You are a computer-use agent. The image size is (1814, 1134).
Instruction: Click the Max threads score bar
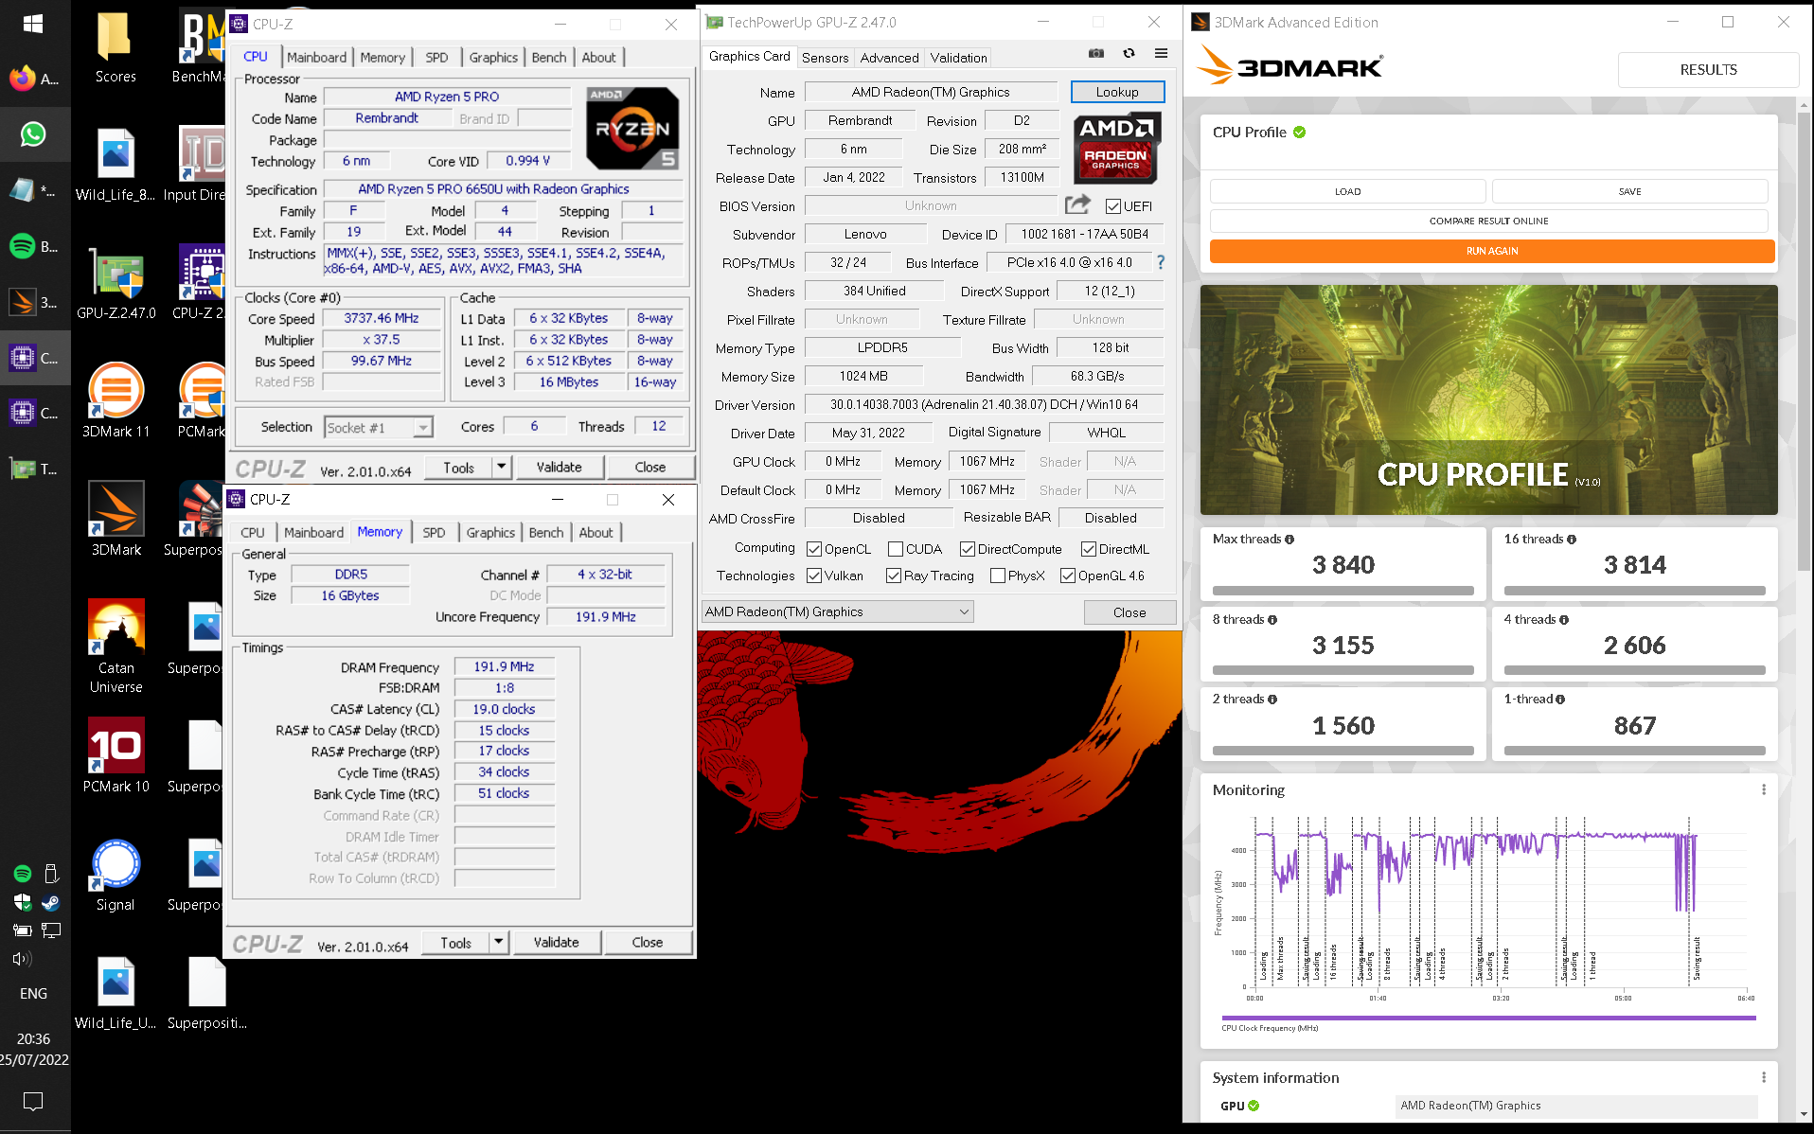coord(1343,591)
